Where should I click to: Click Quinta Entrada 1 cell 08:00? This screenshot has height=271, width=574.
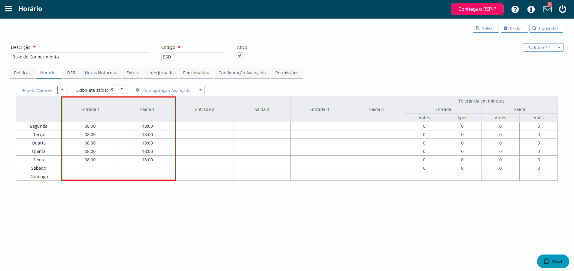(x=90, y=151)
